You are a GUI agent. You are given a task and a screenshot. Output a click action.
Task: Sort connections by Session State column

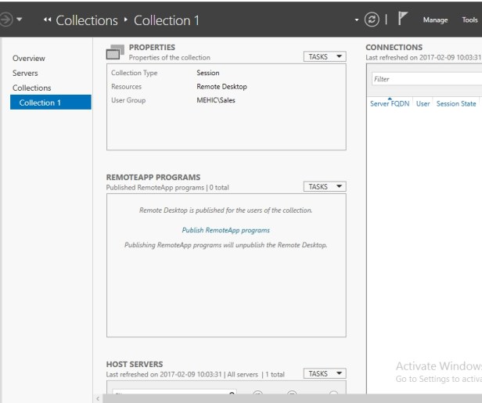[456, 103]
